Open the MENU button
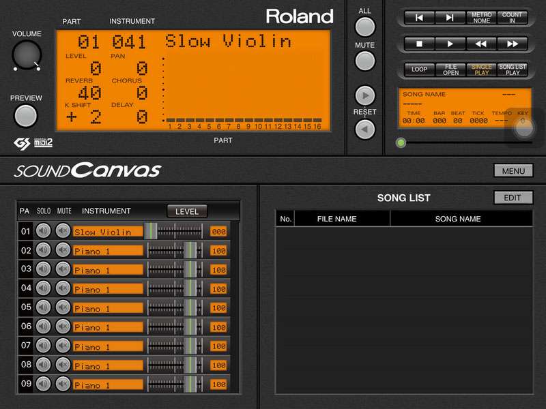 tap(513, 171)
